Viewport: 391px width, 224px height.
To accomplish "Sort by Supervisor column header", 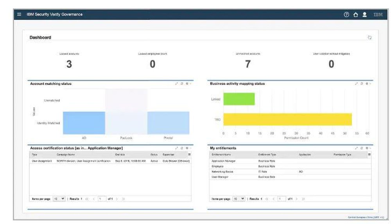I will [x=168, y=155].
